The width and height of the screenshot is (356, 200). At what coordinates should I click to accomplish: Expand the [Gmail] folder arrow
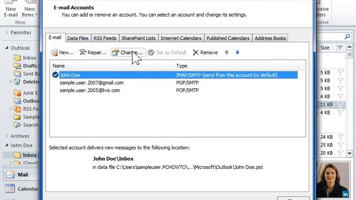click(x=11, y=162)
